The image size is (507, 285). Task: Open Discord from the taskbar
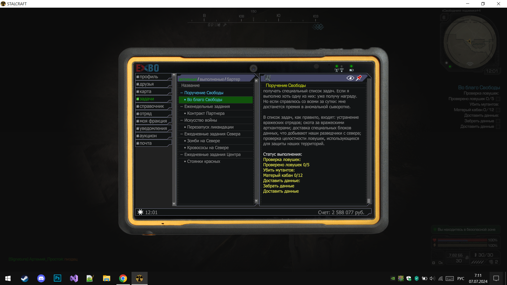41,278
